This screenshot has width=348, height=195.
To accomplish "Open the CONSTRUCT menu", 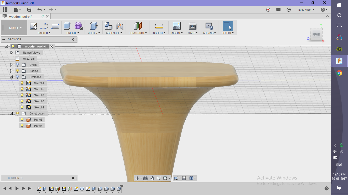I will click(138, 33).
